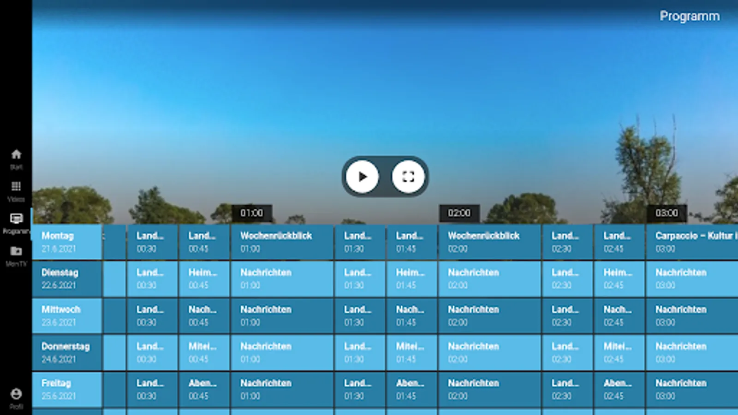Open Donnerstag's Nachrichten at 03:00
The width and height of the screenshot is (738, 415).
[692, 353]
